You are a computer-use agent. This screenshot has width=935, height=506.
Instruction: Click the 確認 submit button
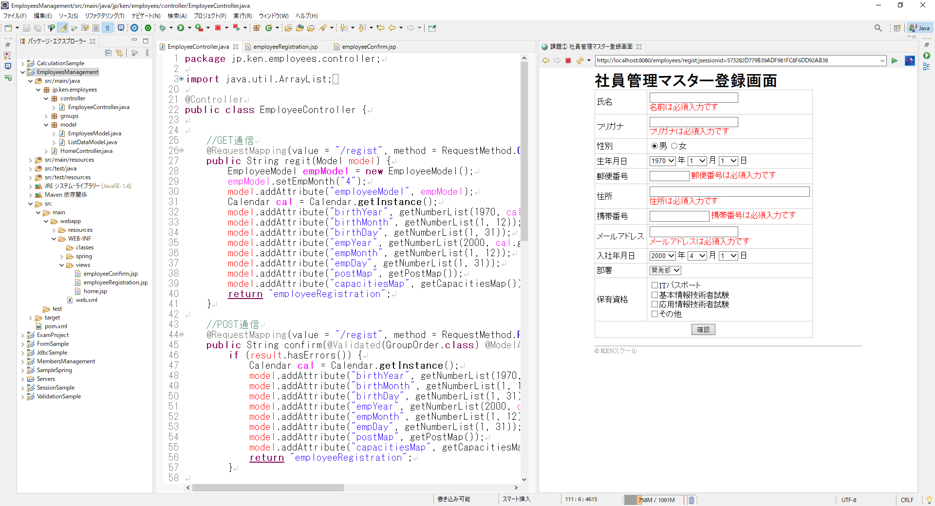[x=703, y=330]
